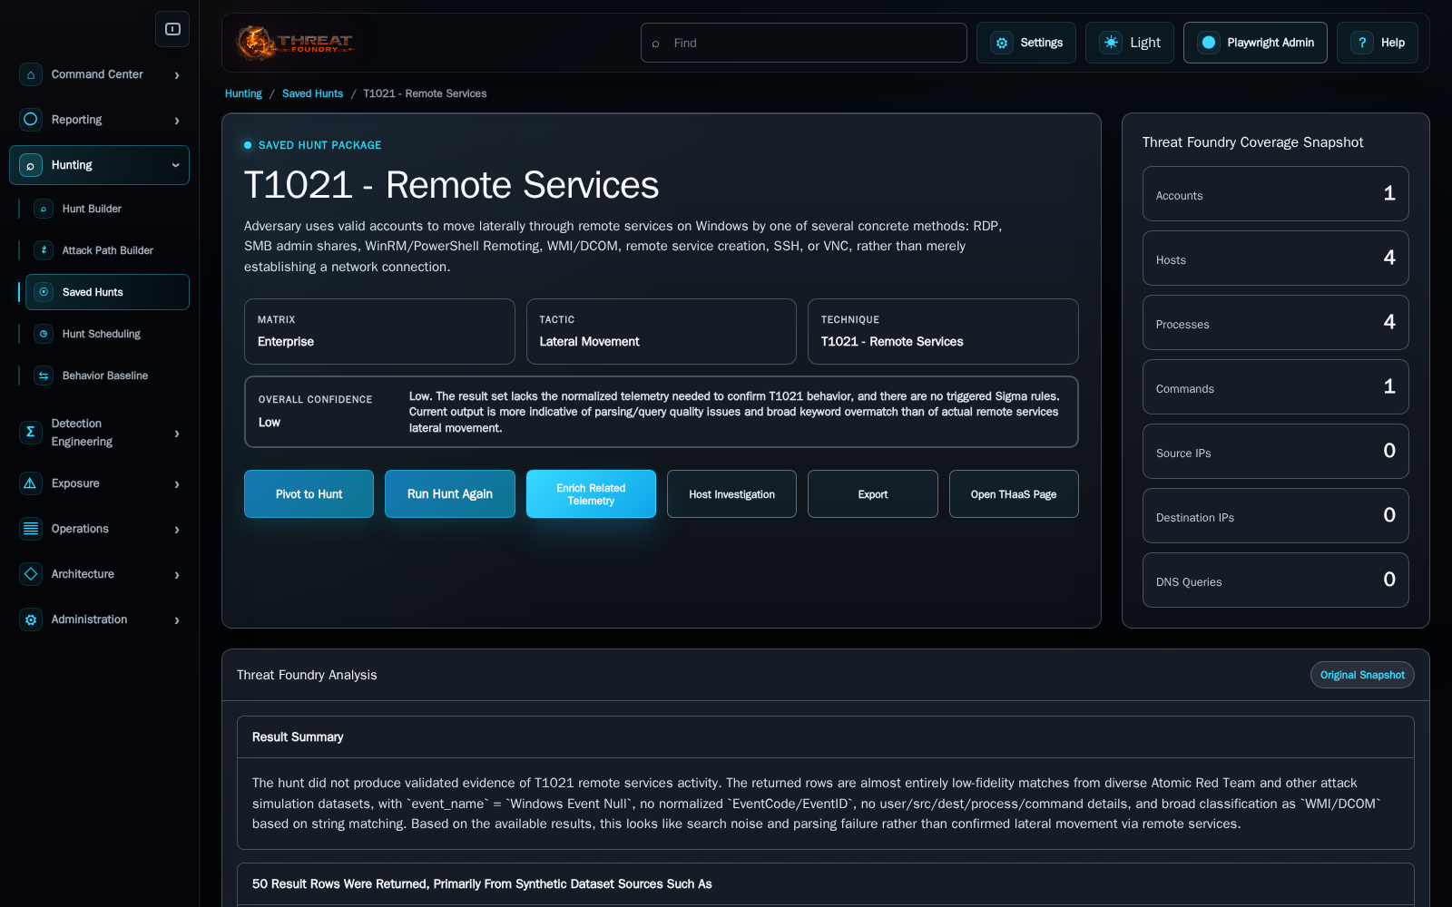Click the Exposure warning triangle icon
Viewport: 1452px width, 907px height.
tap(31, 483)
